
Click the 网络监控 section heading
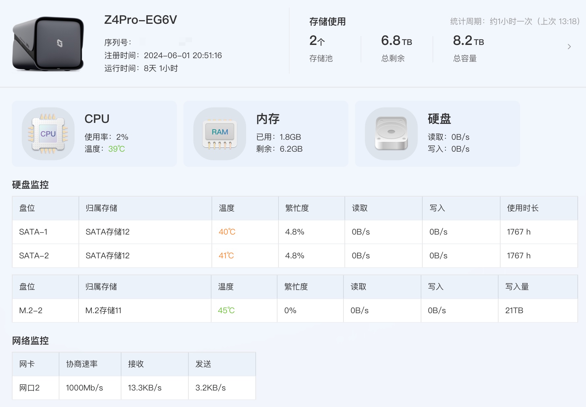coord(30,341)
